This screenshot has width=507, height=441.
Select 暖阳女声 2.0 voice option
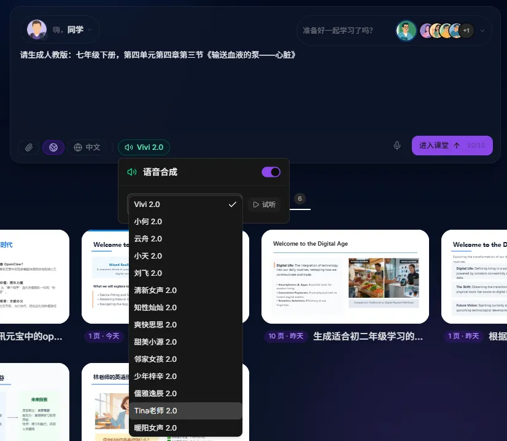coord(185,427)
